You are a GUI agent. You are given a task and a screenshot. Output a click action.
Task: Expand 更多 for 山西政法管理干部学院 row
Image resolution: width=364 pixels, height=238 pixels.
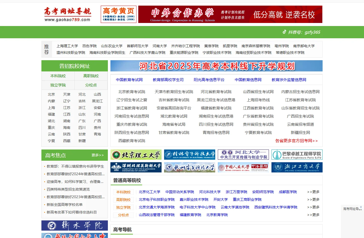click(x=313, y=215)
